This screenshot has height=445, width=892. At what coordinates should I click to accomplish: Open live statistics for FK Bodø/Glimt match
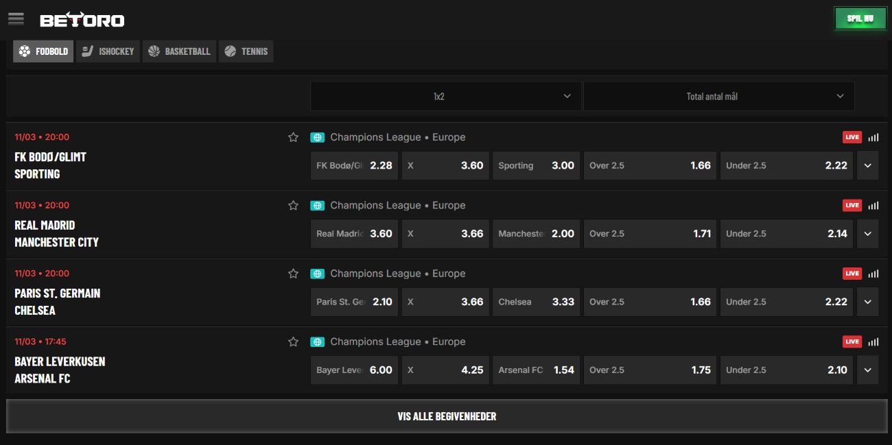tap(873, 137)
